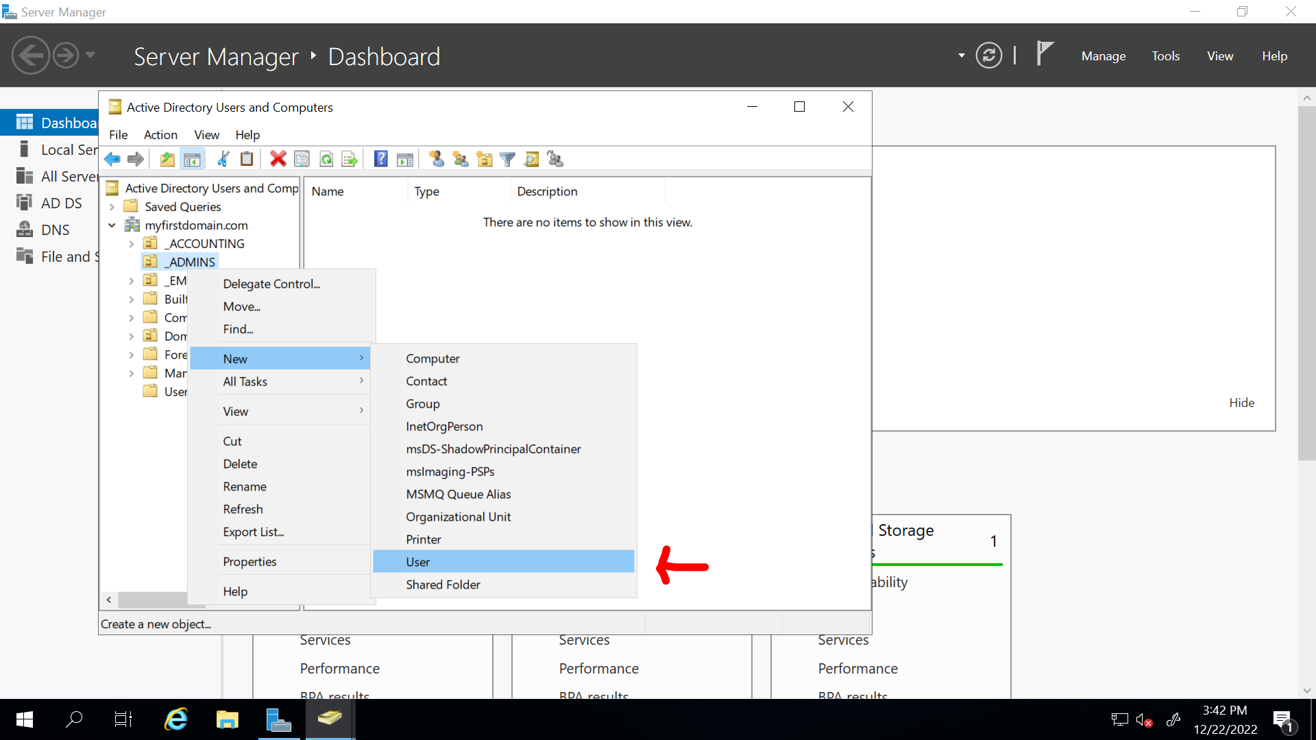Click the Create new OU icon
The width and height of the screenshot is (1316, 740).
coord(486,158)
